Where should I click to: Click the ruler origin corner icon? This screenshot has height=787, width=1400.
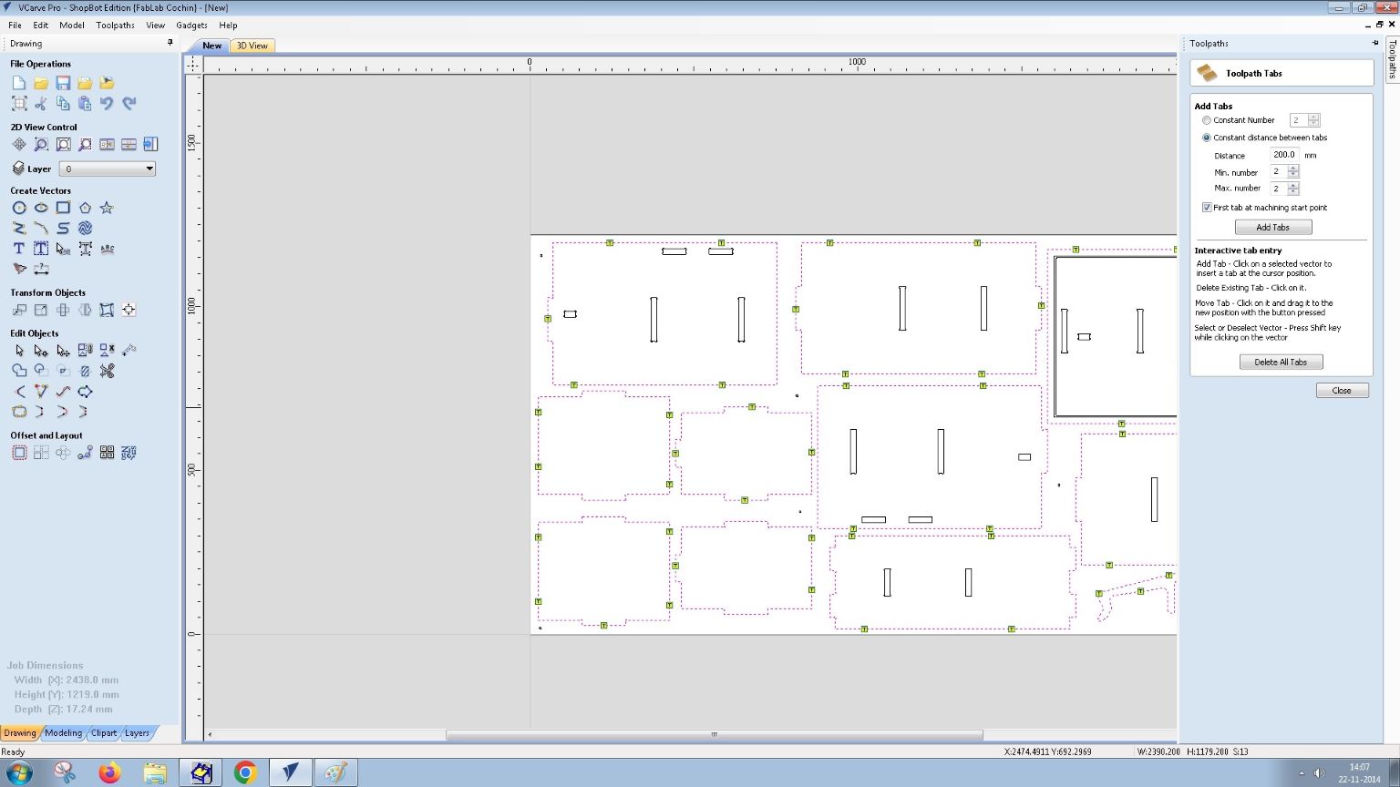pyautogui.click(x=192, y=64)
